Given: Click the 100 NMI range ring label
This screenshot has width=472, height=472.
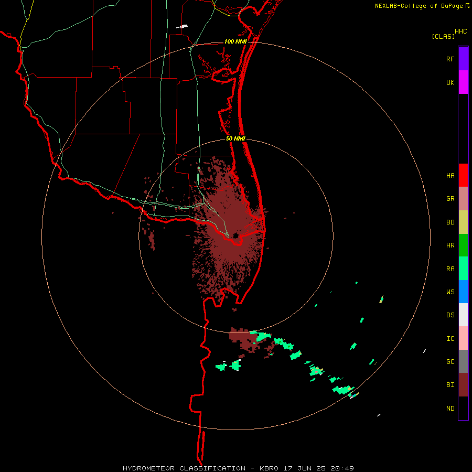Looking at the screenshot, I should [235, 41].
